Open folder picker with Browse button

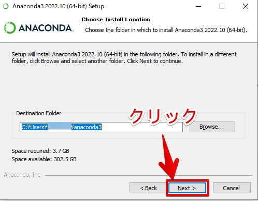coord(212,127)
